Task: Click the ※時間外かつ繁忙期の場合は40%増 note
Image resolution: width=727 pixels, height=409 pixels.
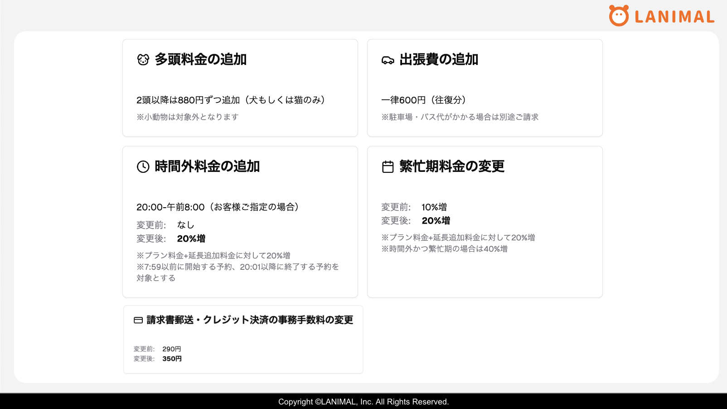Action: 444,249
